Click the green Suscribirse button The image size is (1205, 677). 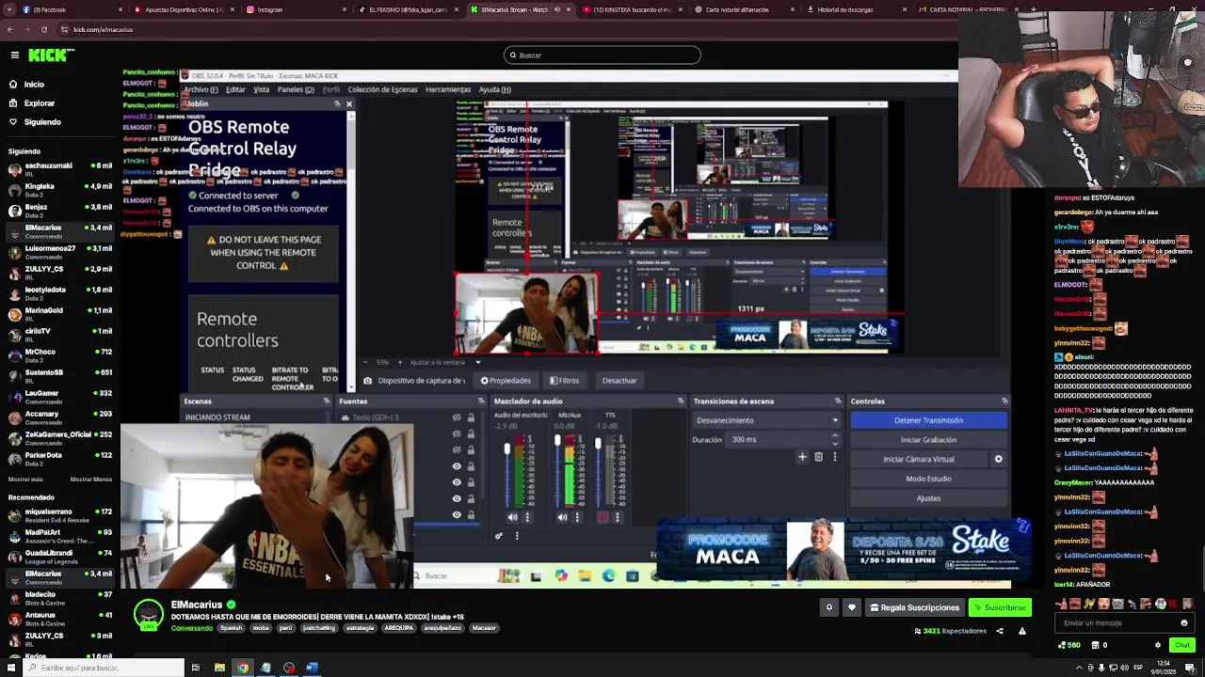coord(1000,607)
